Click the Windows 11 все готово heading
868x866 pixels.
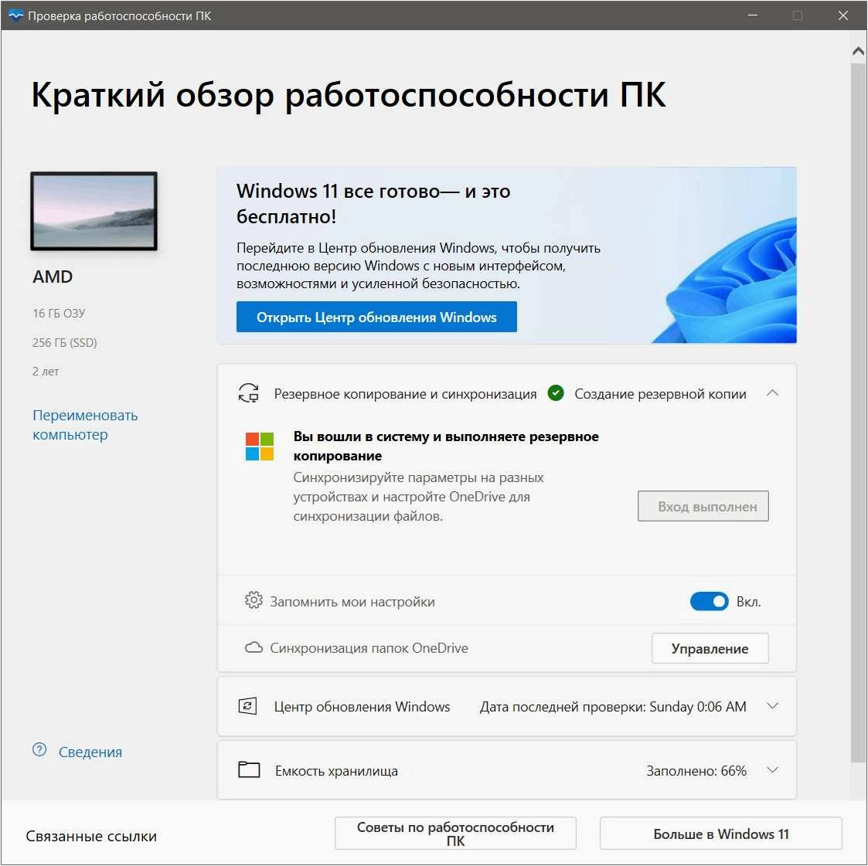373,204
